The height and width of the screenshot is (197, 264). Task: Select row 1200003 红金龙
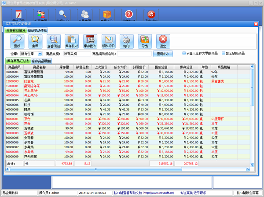coord(128,81)
